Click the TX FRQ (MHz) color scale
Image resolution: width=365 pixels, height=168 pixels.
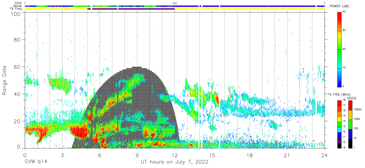tap(339, 124)
